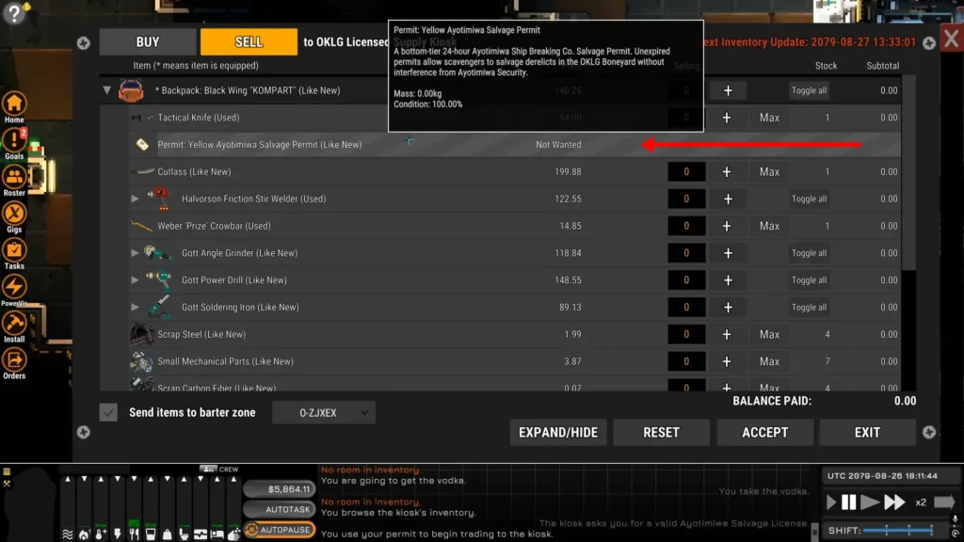Screen dimensions: 964x542
Task: Click the hunger fork-and-knife status icon
Action: [134, 534]
